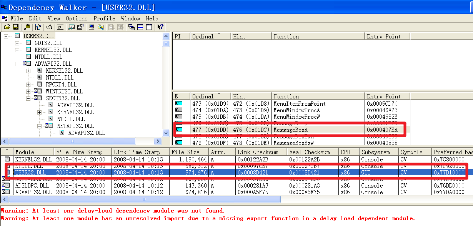Sort module list by Module column header
The image size is (473, 226).
33,152
